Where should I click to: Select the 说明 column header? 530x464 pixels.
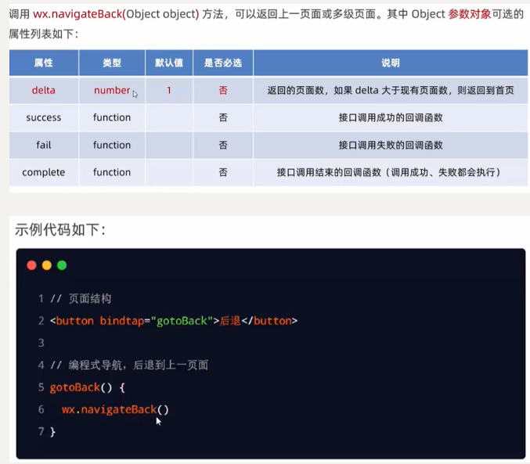click(x=391, y=63)
